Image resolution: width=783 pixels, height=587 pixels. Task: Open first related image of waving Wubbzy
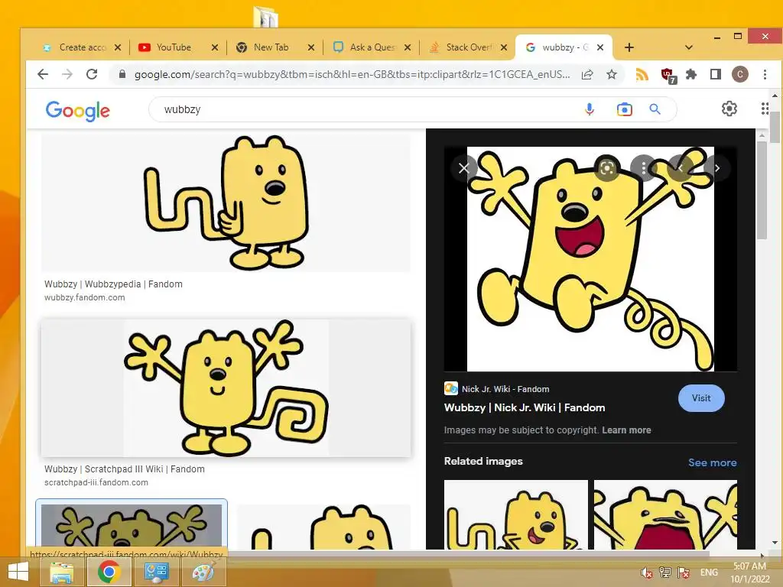516,514
